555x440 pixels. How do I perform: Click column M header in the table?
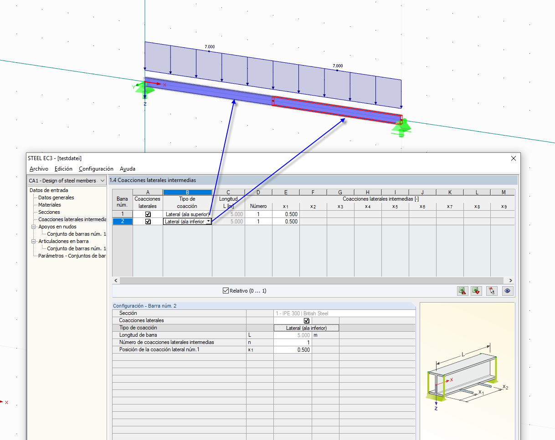503,192
